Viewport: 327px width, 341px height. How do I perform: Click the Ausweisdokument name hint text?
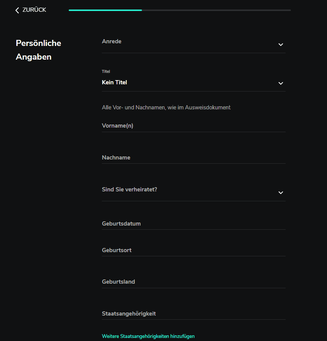[x=166, y=107]
